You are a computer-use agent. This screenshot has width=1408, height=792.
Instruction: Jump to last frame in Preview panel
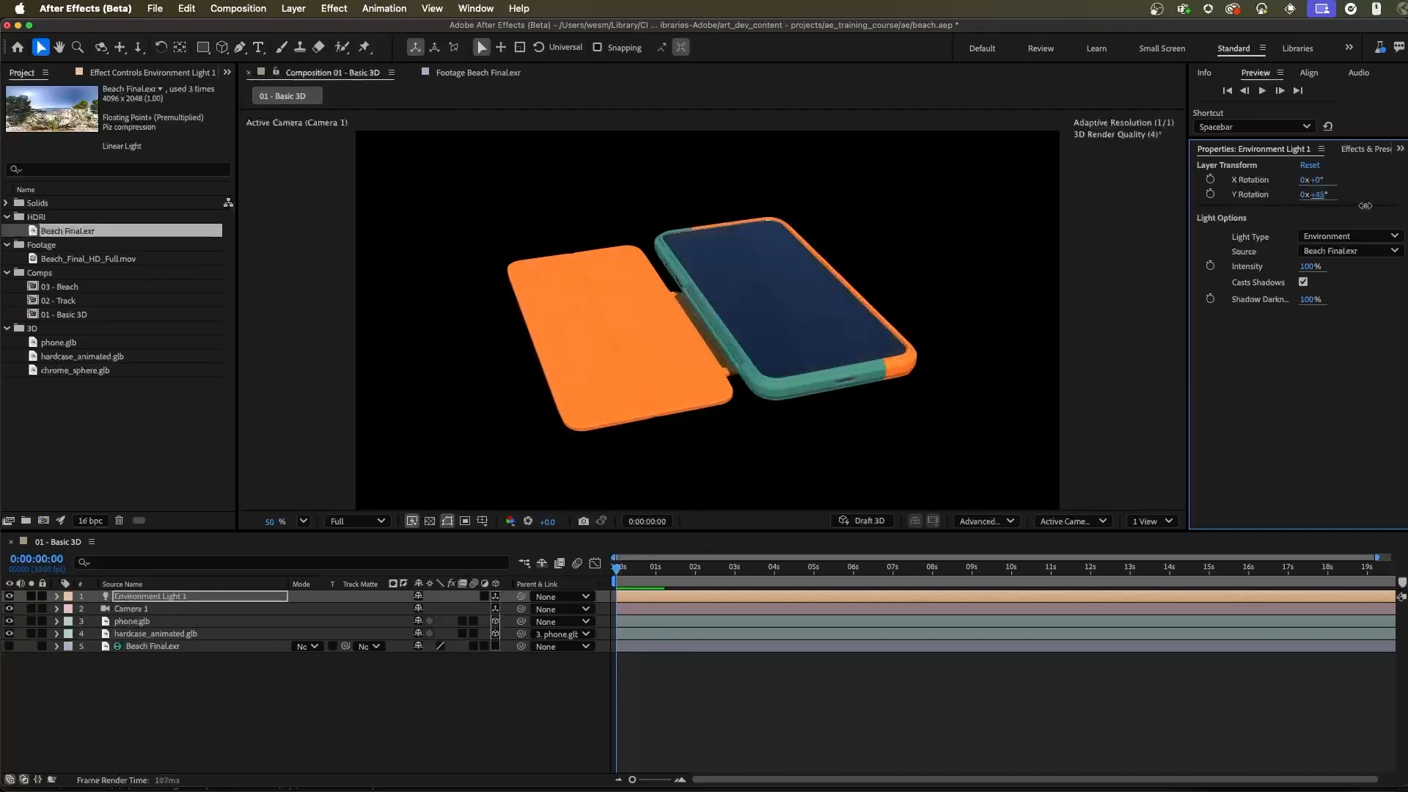coord(1298,91)
